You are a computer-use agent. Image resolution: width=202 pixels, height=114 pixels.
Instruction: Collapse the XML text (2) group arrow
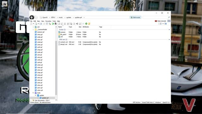[x=169, y=39]
